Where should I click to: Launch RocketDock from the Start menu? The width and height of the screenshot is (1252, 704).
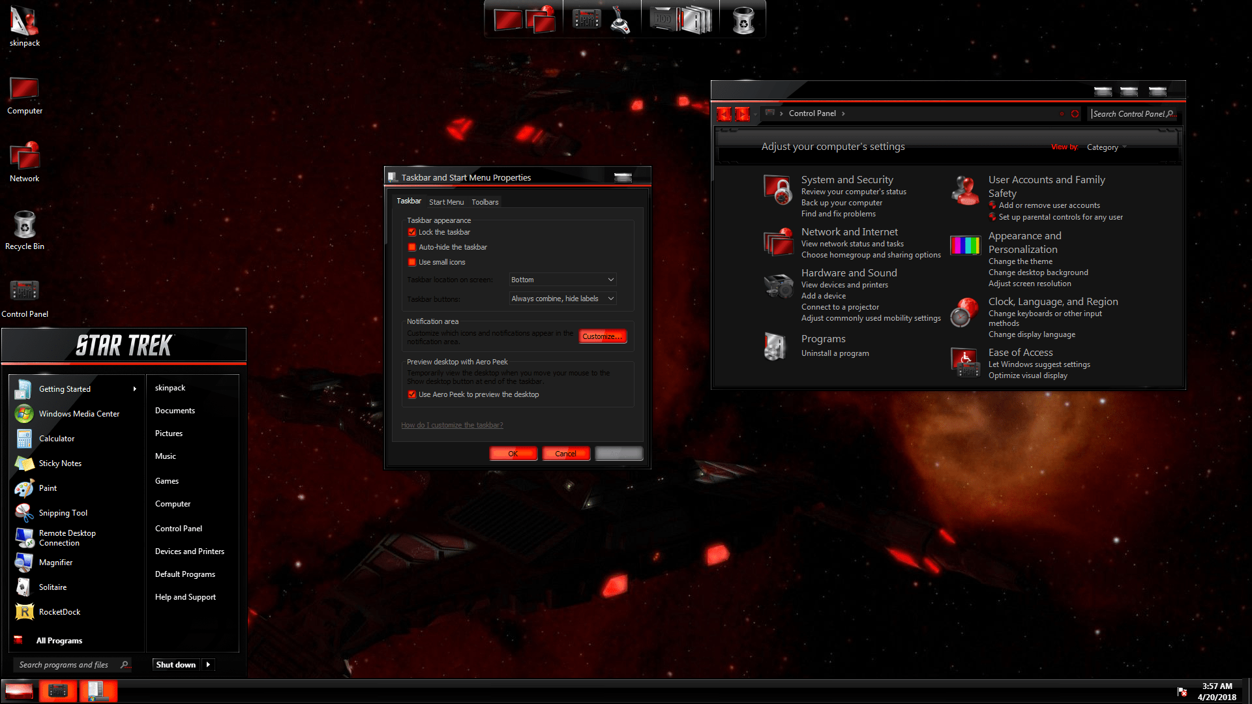point(77,612)
